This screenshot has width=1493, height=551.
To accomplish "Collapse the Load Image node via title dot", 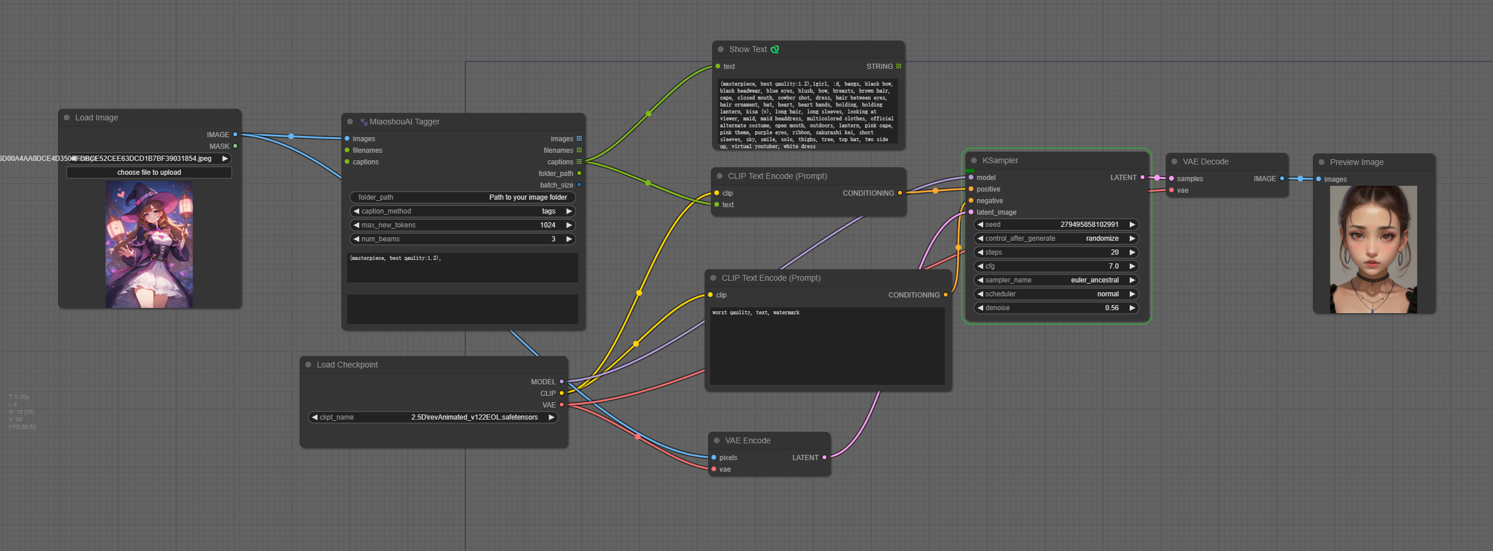I will pos(67,117).
